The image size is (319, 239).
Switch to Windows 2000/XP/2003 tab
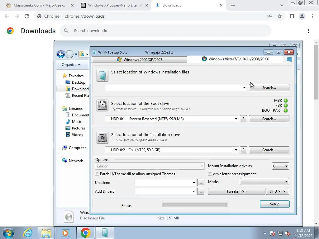(140, 59)
